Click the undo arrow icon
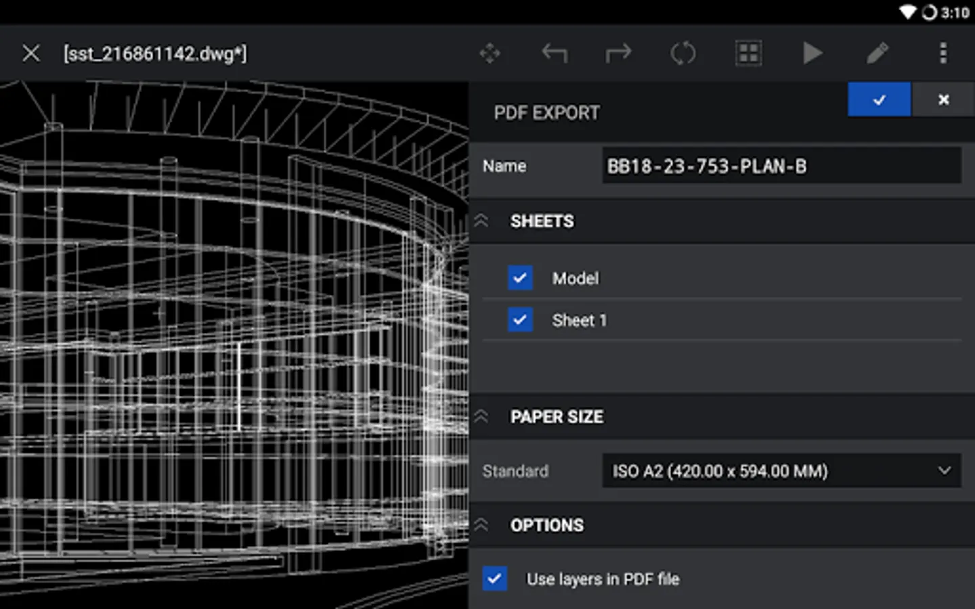This screenshot has height=609, width=975. click(554, 53)
